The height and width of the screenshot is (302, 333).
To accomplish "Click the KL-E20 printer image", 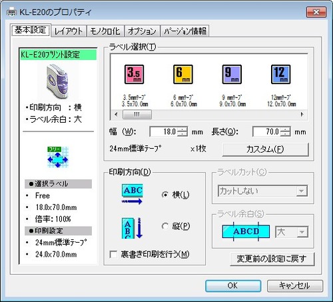I will tap(58, 81).
